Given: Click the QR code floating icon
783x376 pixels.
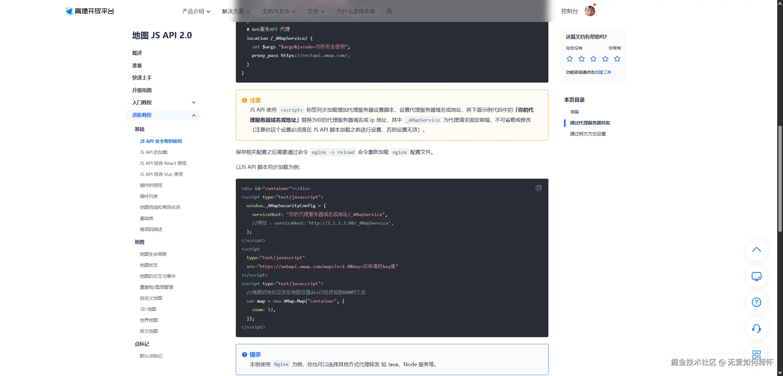Looking at the screenshot, I should pyautogui.click(x=756, y=354).
